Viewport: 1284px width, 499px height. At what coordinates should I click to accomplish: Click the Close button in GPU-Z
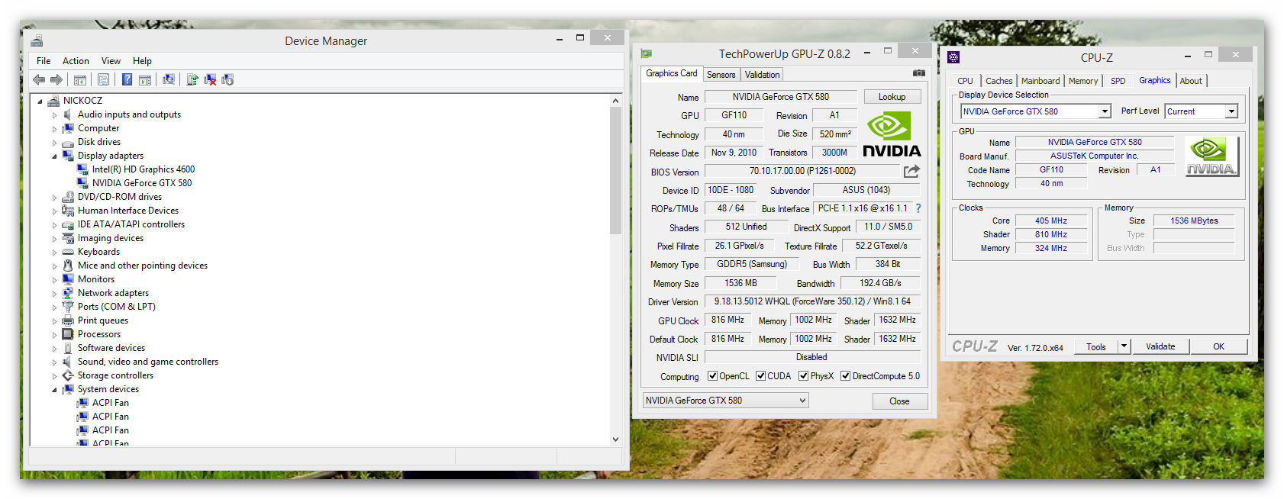[899, 401]
